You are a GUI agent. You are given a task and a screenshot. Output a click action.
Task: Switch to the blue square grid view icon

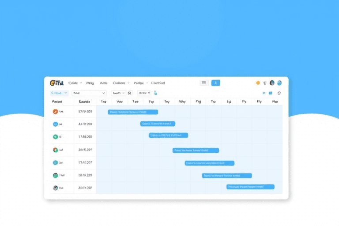pos(271,93)
